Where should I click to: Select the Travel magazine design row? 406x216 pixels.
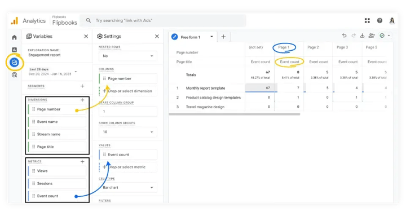(205, 107)
